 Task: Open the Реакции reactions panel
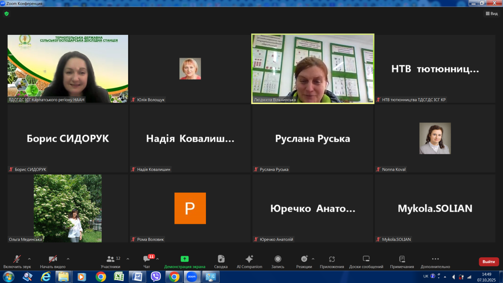(x=304, y=259)
